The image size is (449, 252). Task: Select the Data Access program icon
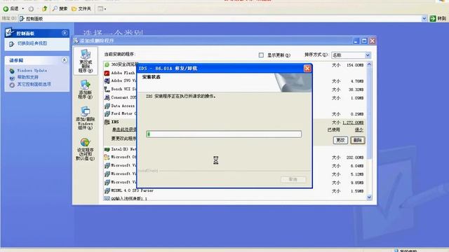click(107, 106)
